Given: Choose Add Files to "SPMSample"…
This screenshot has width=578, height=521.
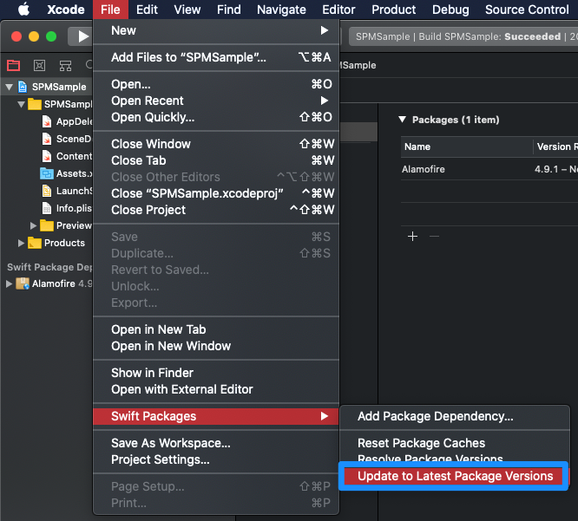Looking at the screenshot, I should (x=216, y=57).
